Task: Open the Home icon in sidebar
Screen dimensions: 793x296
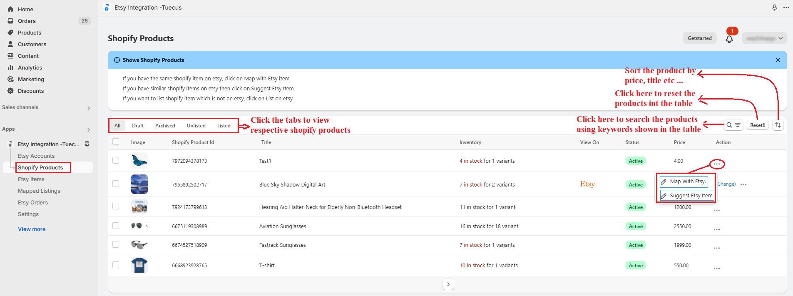Action: point(10,9)
